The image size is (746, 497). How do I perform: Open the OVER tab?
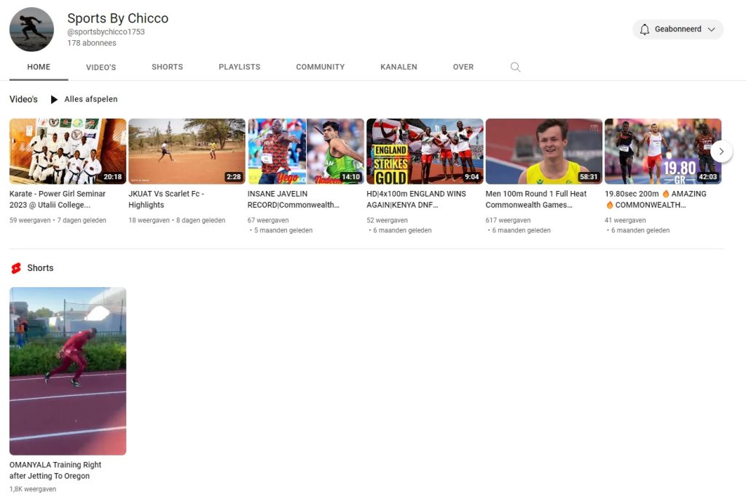[463, 66]
